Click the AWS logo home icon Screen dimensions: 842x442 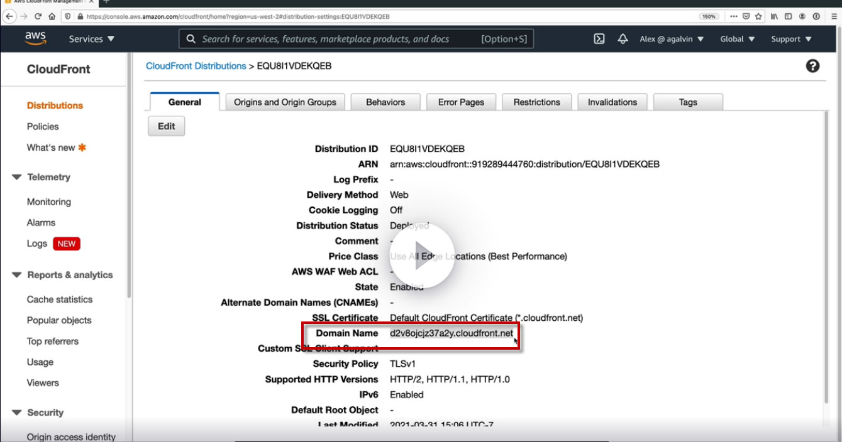[36, 38]
